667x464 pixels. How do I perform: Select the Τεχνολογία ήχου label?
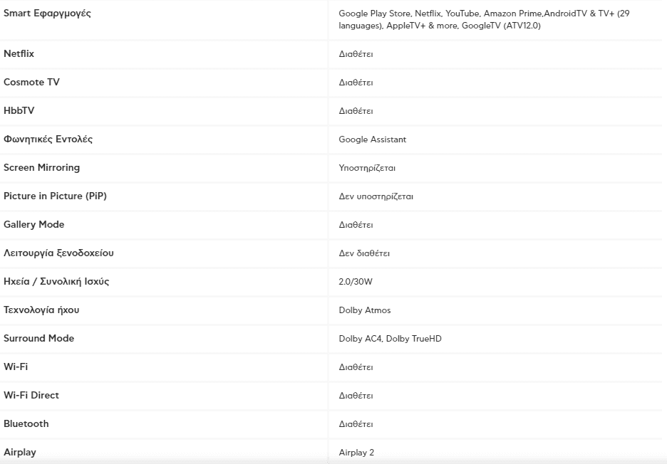click(x=41, y=310)
